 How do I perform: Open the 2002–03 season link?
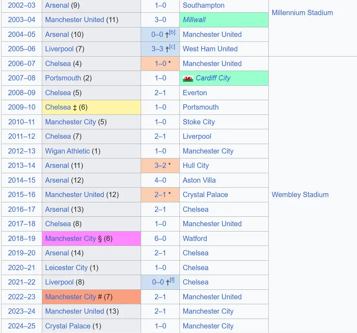point(21,5)
